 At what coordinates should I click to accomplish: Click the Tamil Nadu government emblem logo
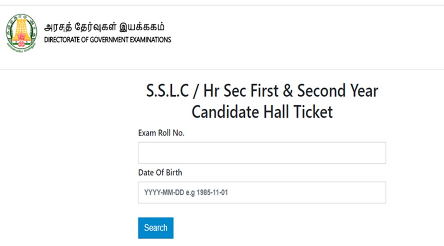pyautogui.click(x=21, y=32)
